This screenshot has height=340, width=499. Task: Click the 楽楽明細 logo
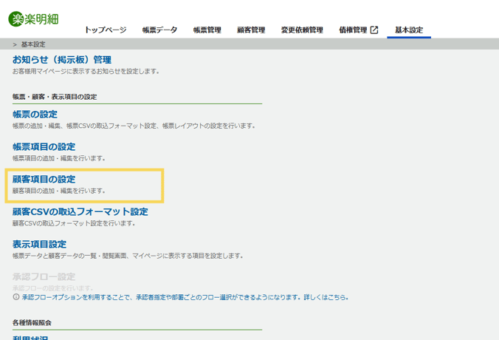(x=35, y=18)
